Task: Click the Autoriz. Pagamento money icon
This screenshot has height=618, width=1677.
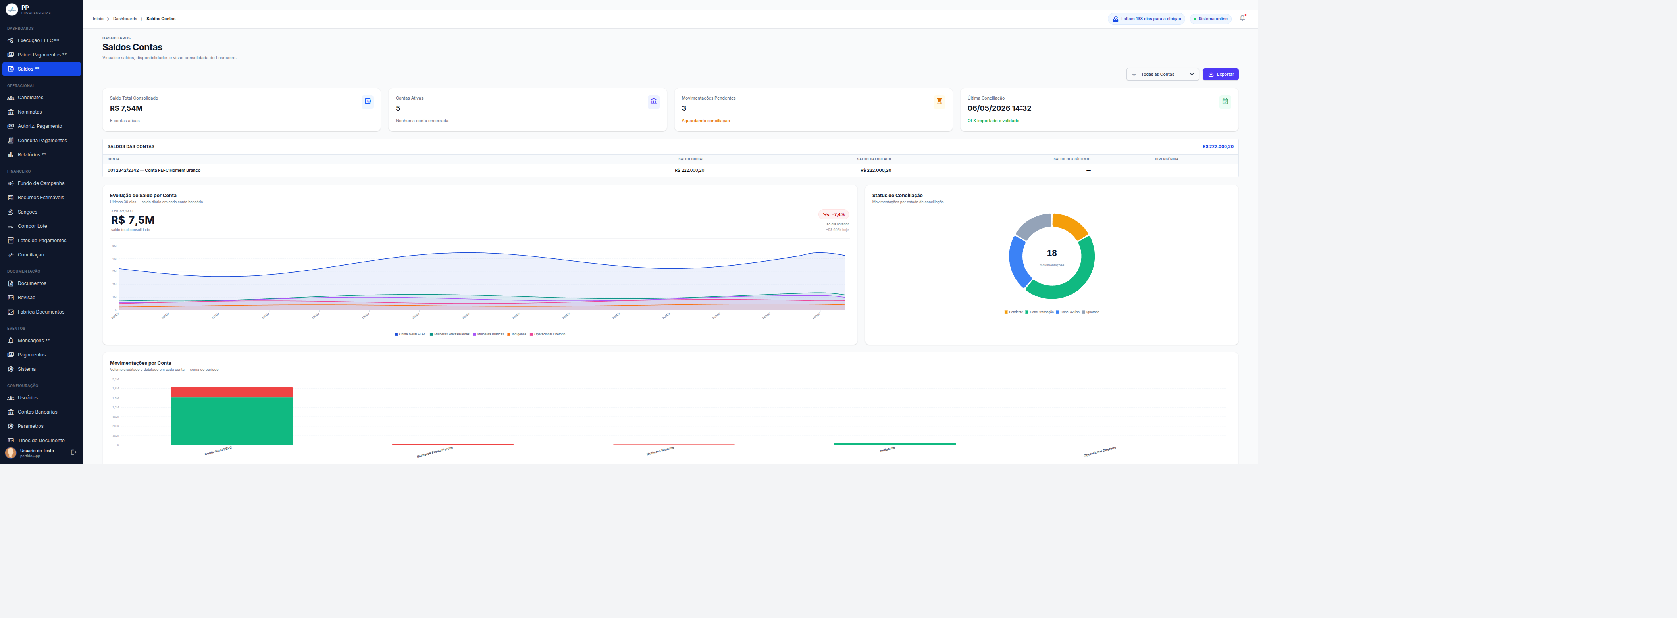Action: tap(10, 126)
